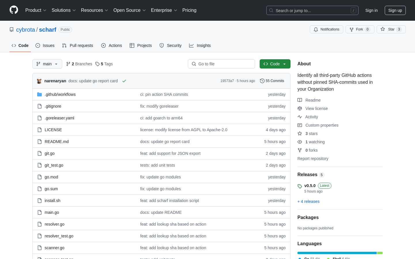Viewport: 415px width, 259px height.
Task: Open the resolver_test.go file
Action: 59,236
